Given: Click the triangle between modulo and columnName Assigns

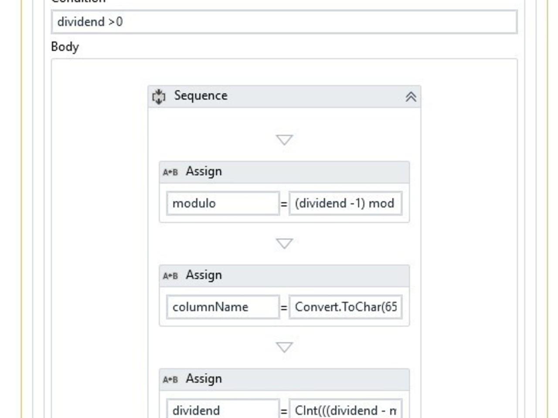Looking at the screenshot, I should (284, 243).
